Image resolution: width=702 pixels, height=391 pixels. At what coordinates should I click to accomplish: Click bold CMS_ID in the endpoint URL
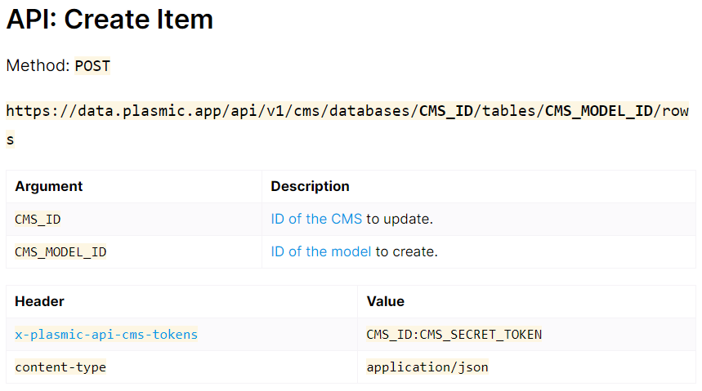pyautogui.click(x=446, y=111)
